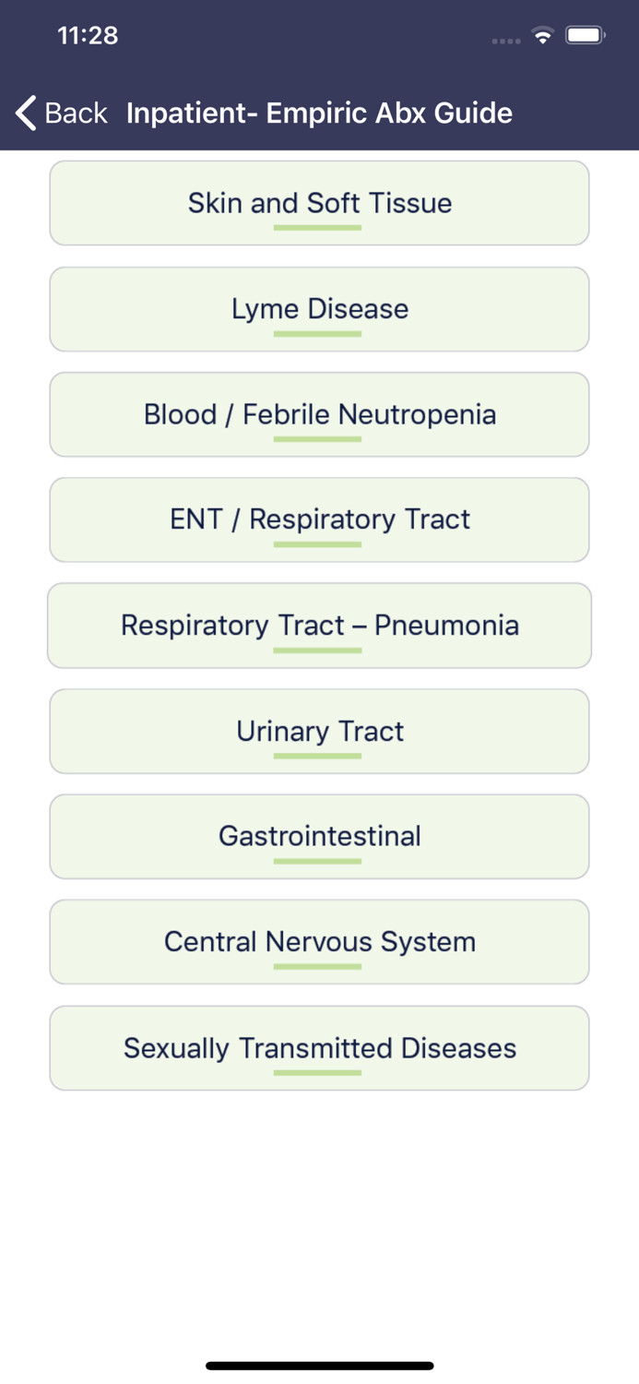
Task: Open the Urinary Tract category
Action: point(319,731)
